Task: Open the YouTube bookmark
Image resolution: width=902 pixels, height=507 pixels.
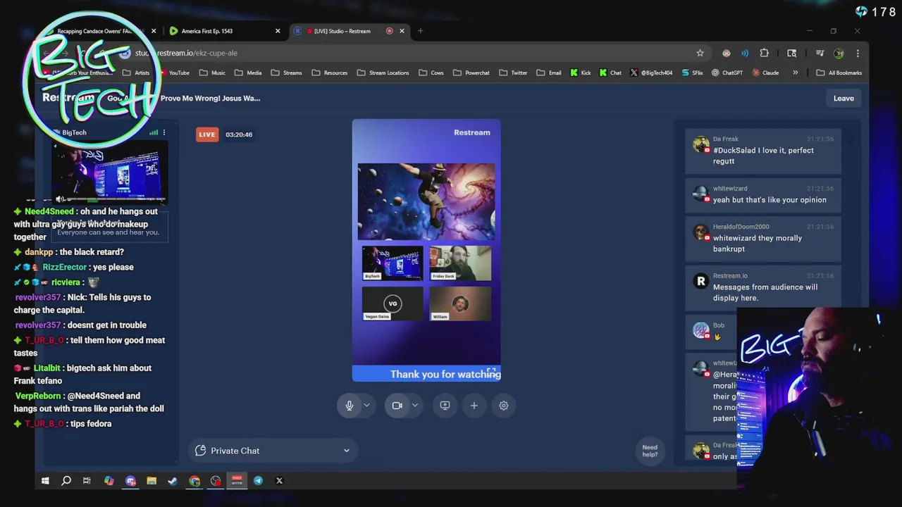Action: pos(174,73)
